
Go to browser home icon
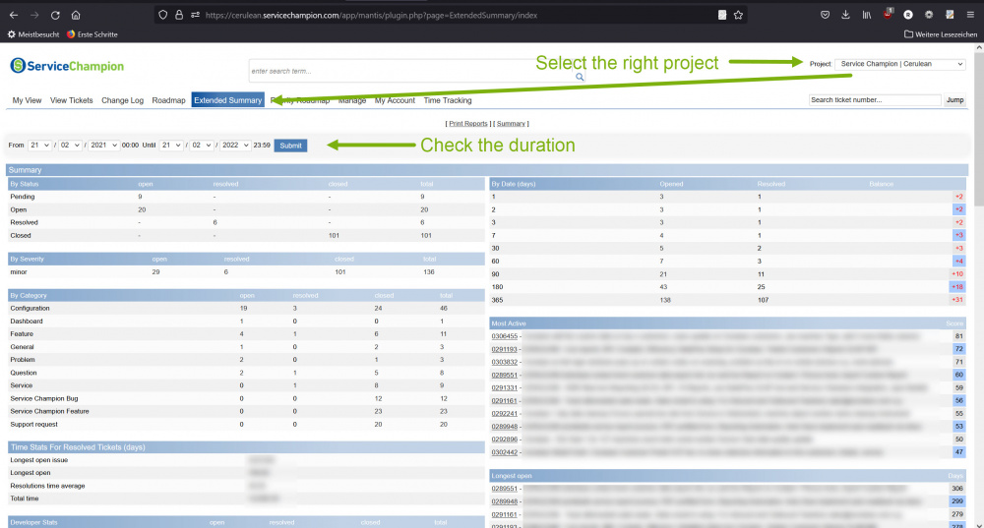[x=76, y=15]
